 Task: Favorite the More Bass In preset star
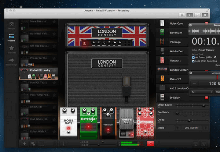pyautogui.click(x=54, y=22)
